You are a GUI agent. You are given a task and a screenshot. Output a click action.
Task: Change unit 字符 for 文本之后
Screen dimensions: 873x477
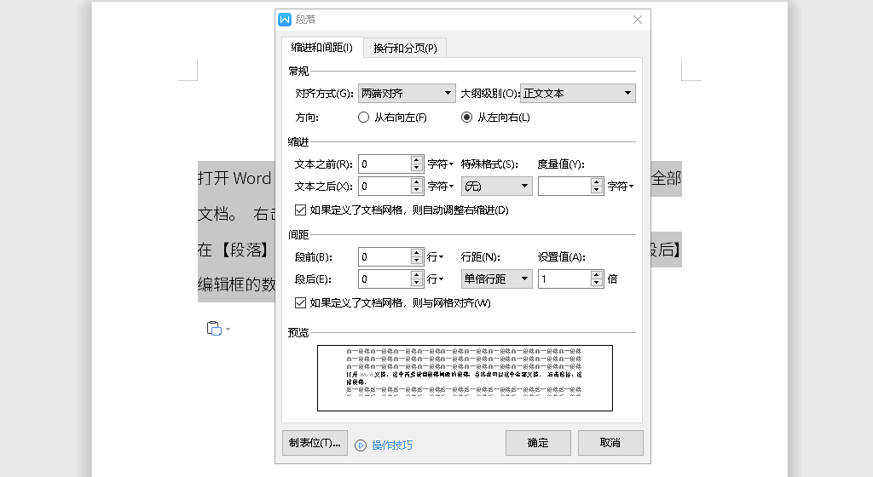[x=441, y=187]
